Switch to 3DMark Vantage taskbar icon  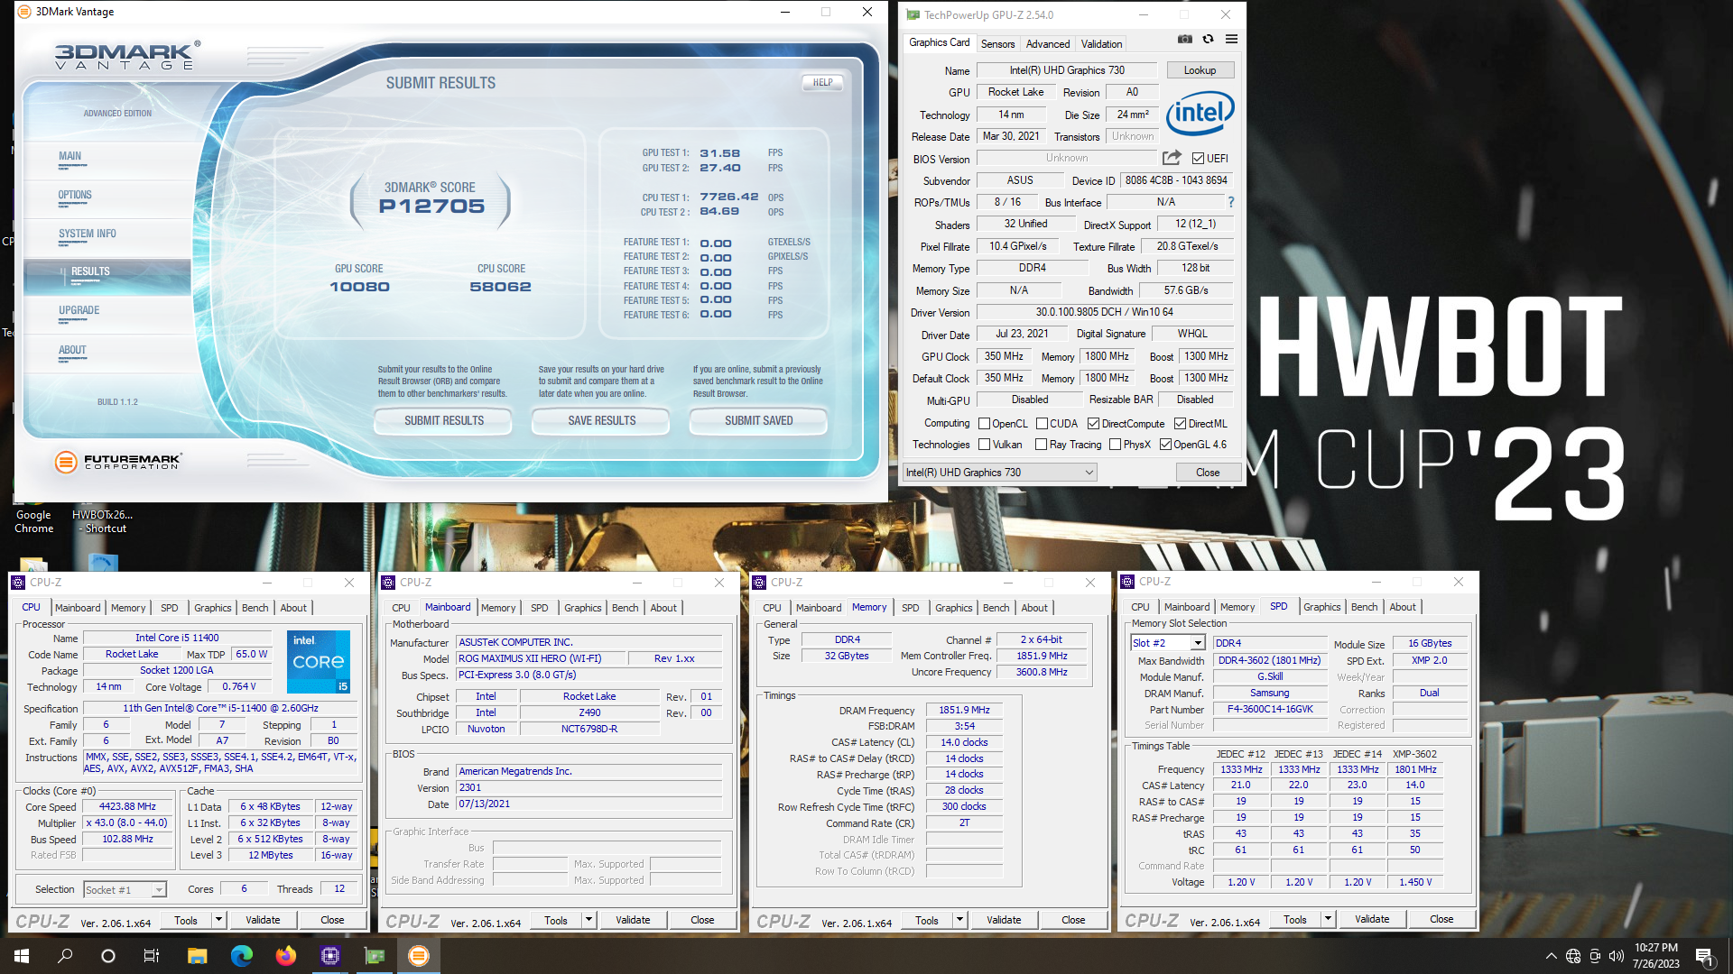[418, 956]
